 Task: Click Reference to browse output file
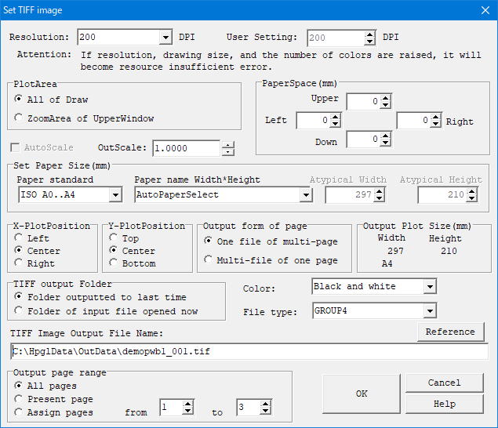pyautogui.click(x=451, y=332)
